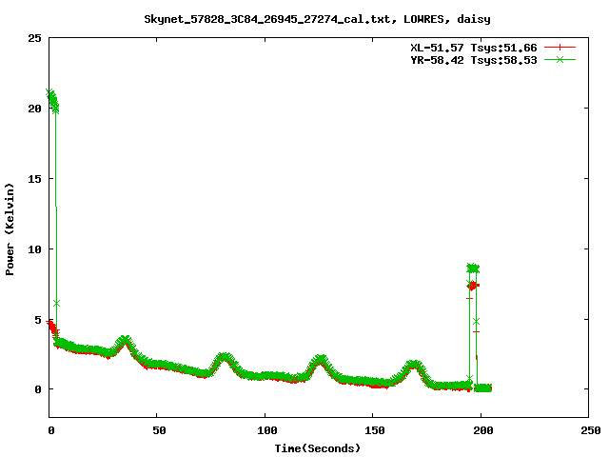This screenshot has width=609, height=457.
Task: Click y-axis tick label 15
Action: (34, 179)
